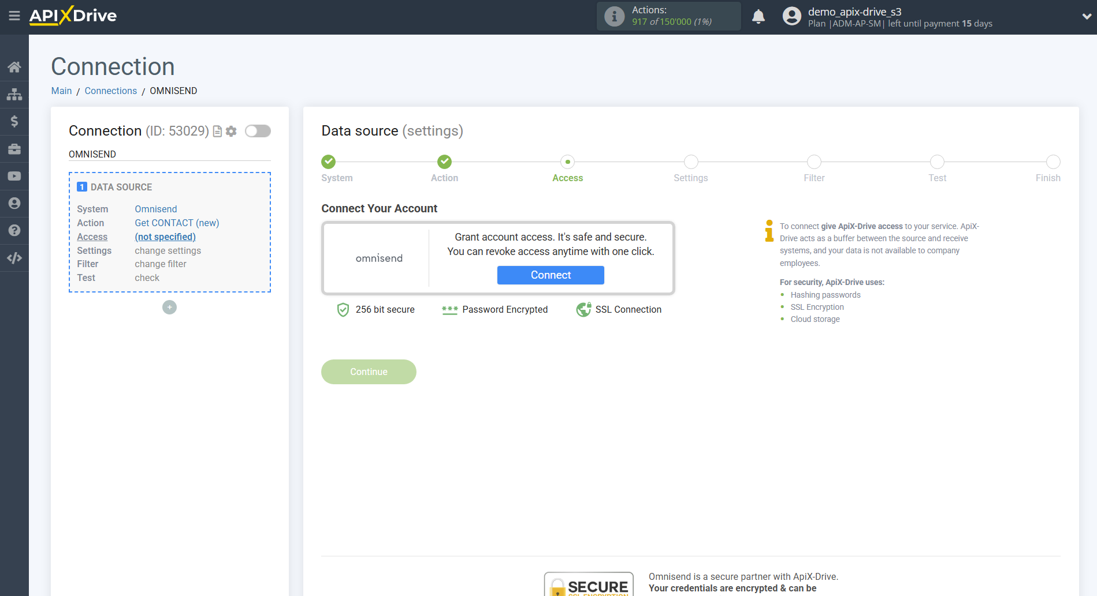Open the API developer code icon
The width and height of the screenshot is (1097, 596).
click(x=14, y=258)
